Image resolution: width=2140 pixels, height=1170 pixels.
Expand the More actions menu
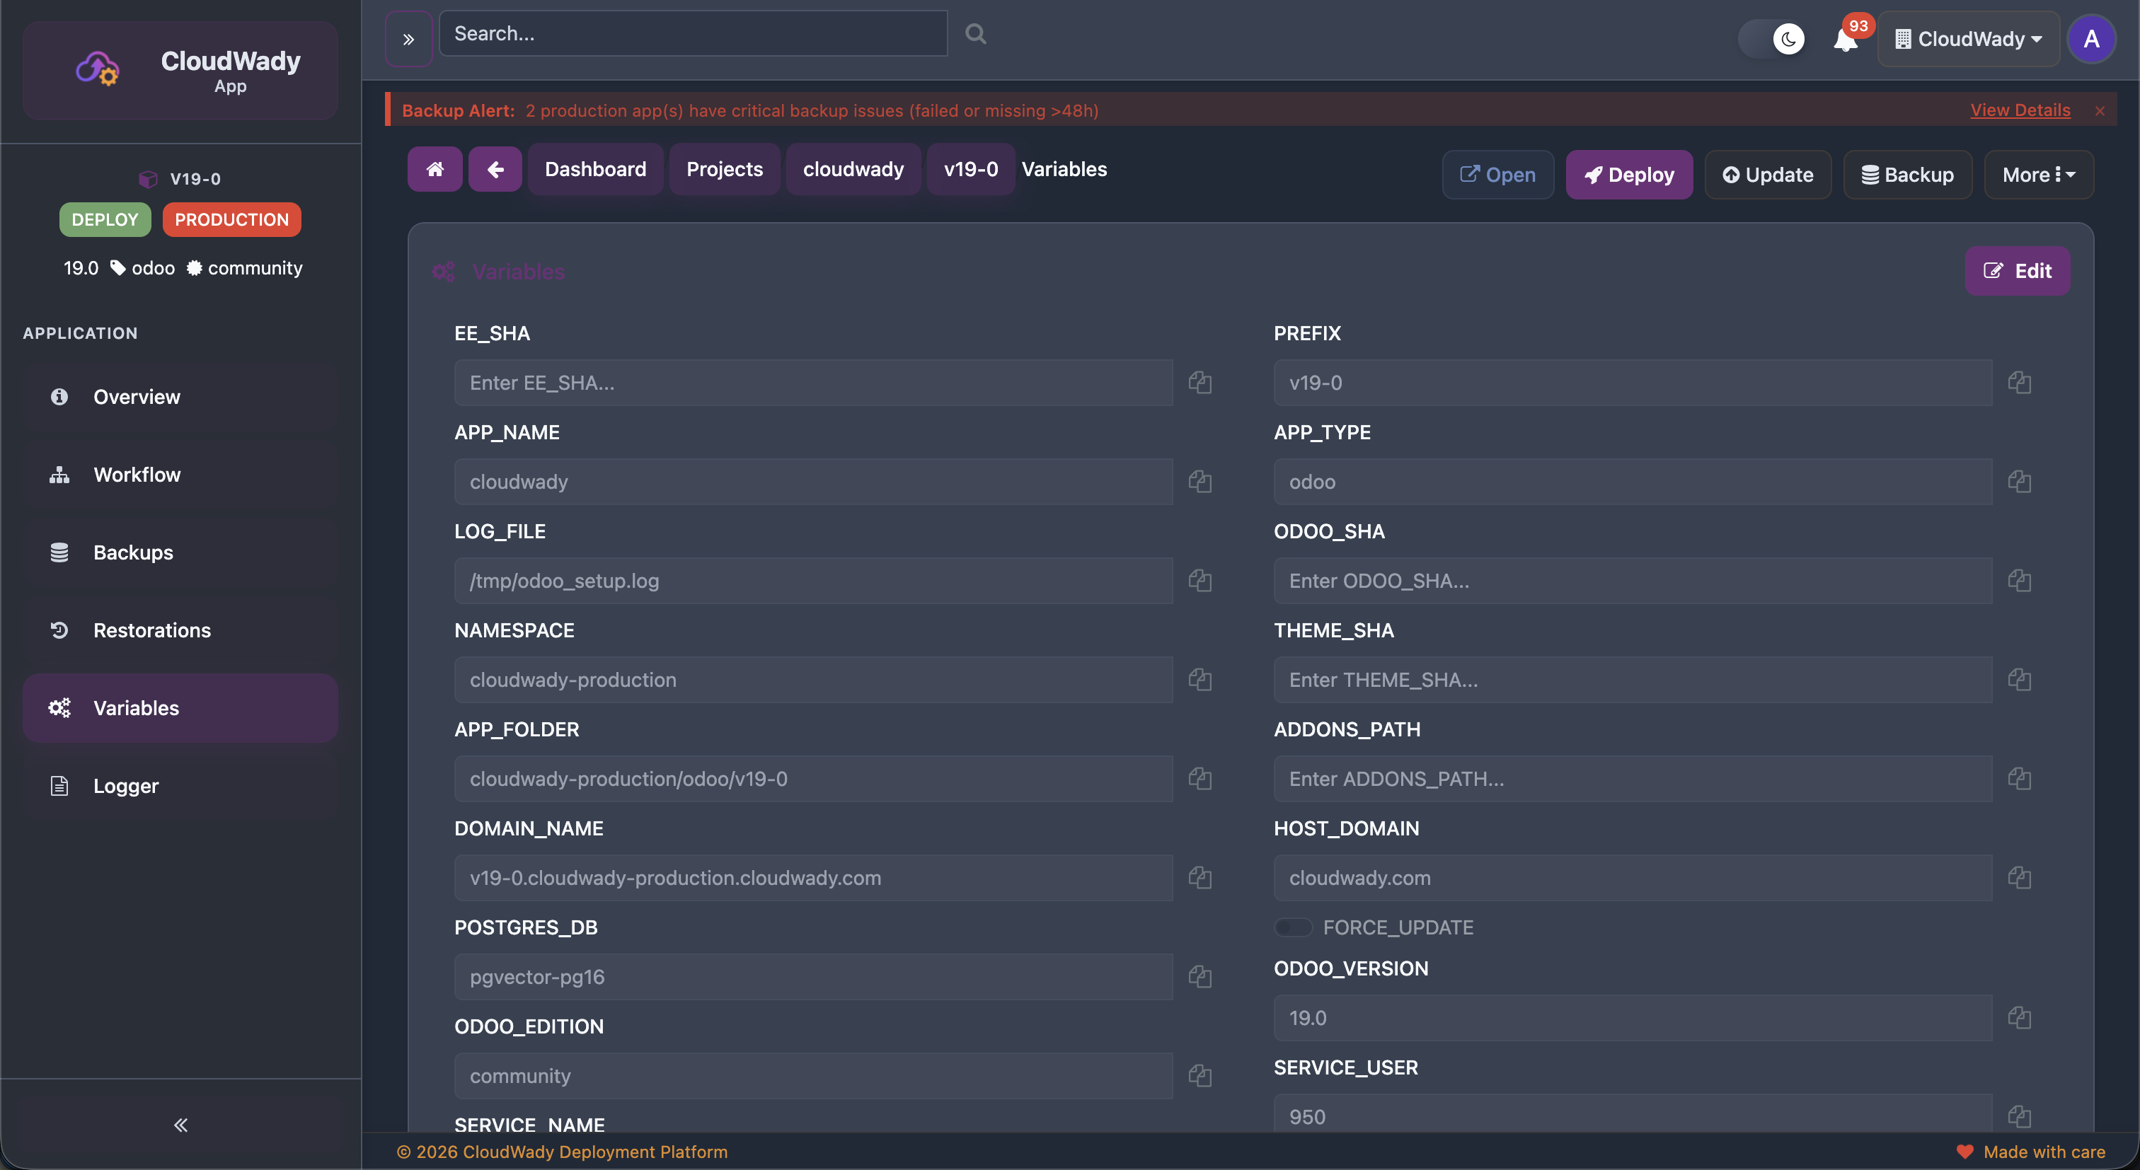point(2039,175)
